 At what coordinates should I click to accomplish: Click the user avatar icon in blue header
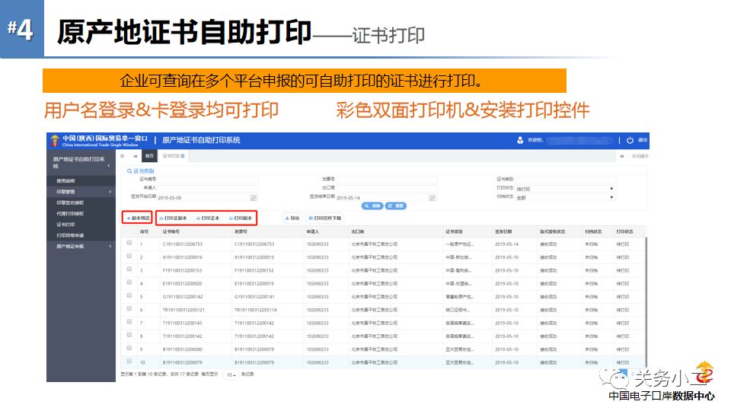pyautogui.click(x=520, y=140)
